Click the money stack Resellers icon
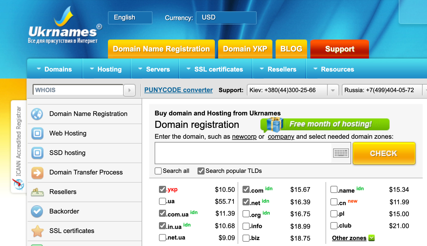 [x=37, y=192]
